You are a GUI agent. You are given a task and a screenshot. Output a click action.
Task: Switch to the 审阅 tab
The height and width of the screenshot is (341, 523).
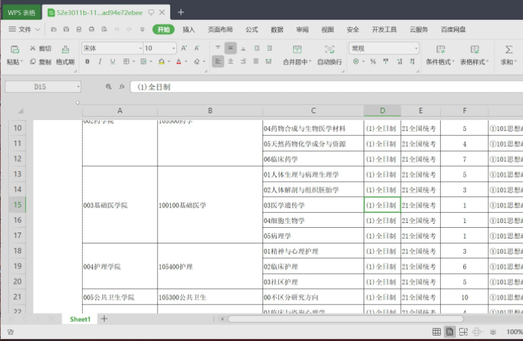302,29
